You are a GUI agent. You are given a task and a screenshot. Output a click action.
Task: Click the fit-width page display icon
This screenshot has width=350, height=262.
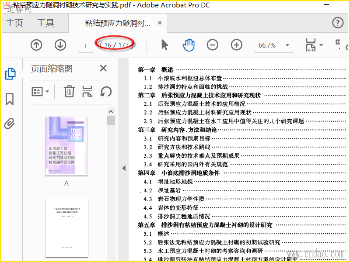(x=311, y=45)
